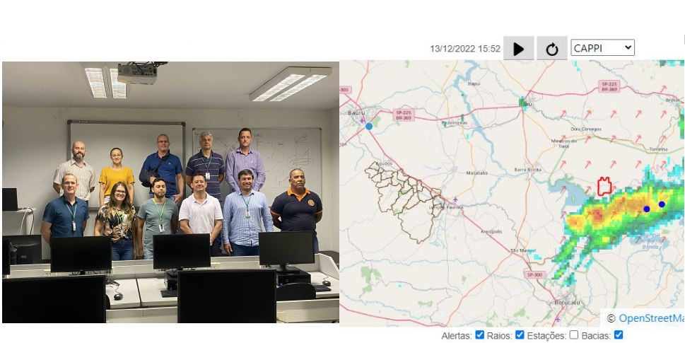Select the right blue dot over the storm
Image resolution: width=685 pixels, height=343 pixels.
[x=662, y=204]
